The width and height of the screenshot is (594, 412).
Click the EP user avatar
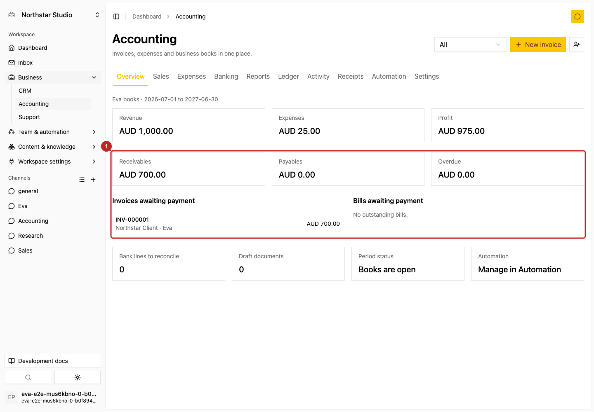[12, 397]
